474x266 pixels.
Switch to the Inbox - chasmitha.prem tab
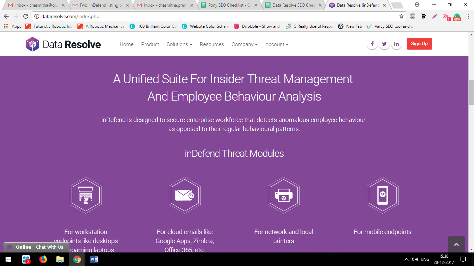point(165,5)
